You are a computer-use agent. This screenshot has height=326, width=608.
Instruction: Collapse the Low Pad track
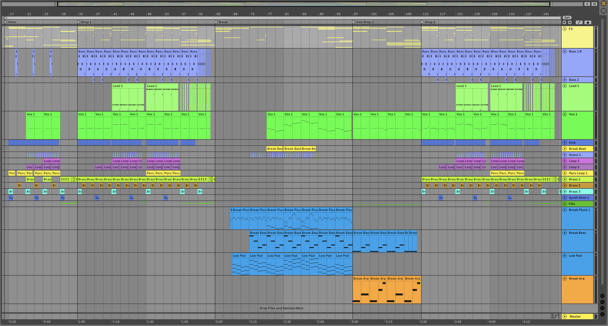565,256
